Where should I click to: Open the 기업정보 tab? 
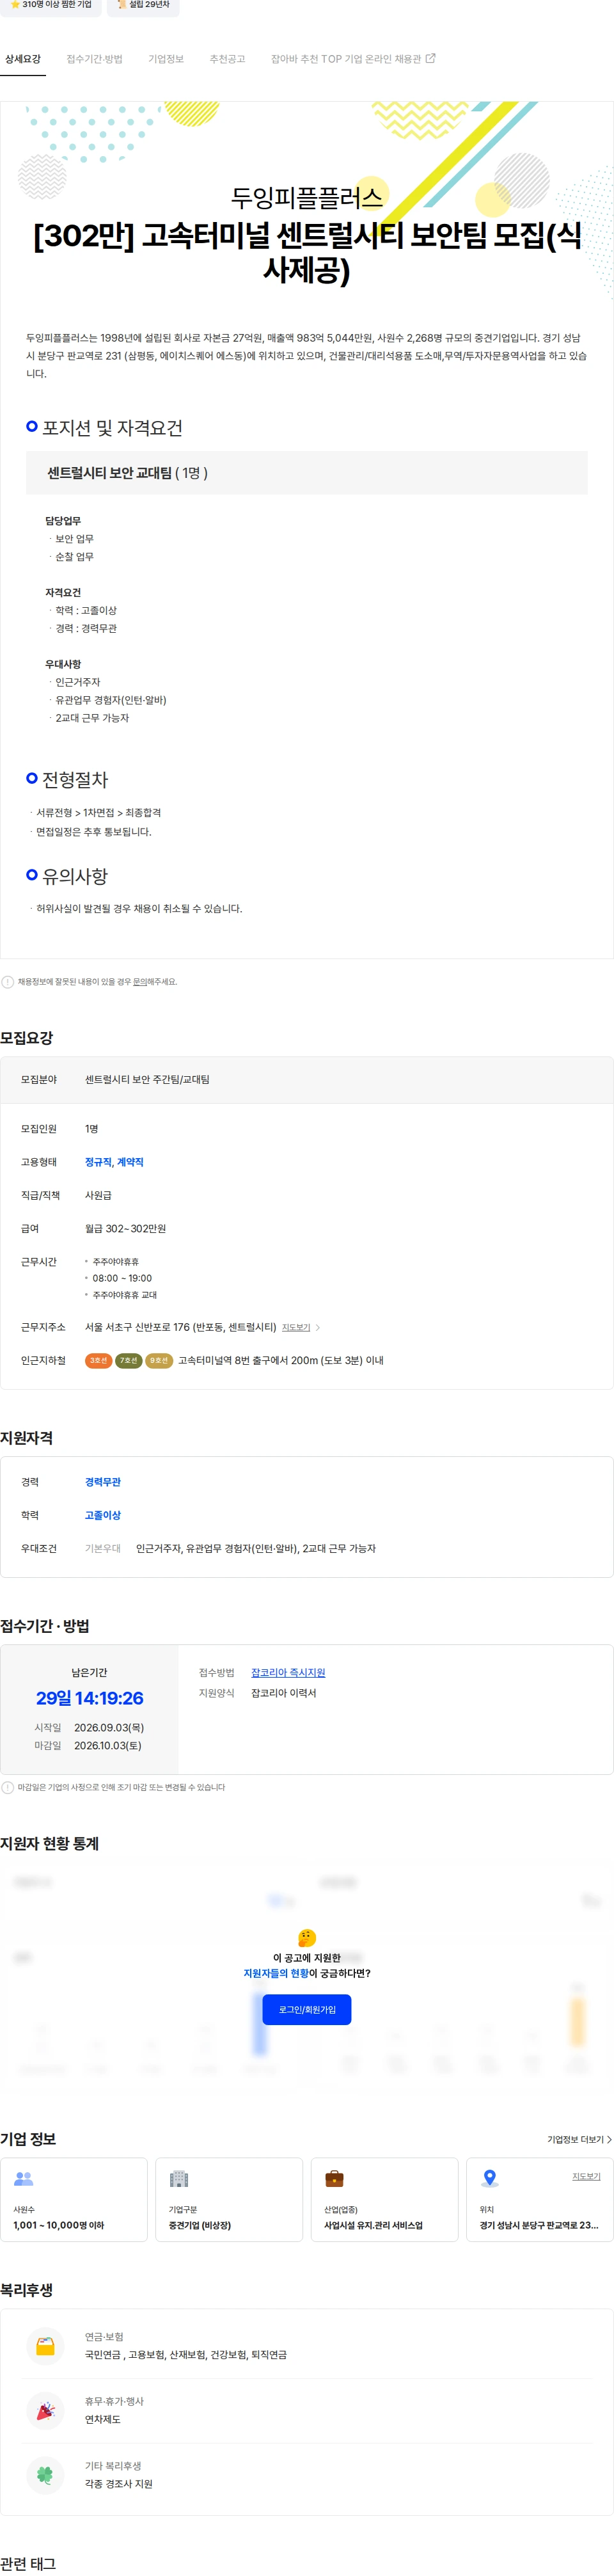pyautogui.click(x=166, y=59)
